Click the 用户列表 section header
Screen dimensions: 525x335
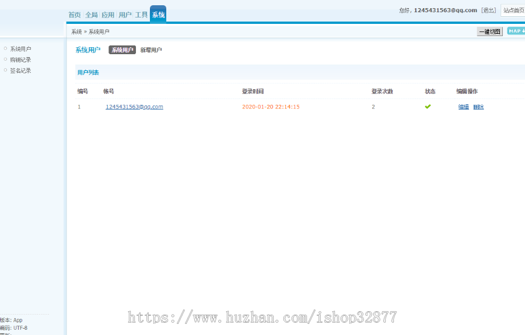tap(88, 73)
